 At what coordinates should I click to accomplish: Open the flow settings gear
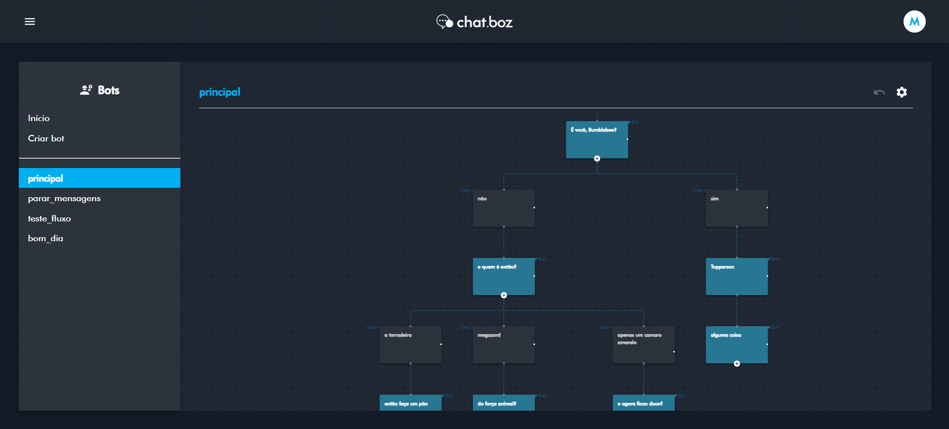point(902,92)
